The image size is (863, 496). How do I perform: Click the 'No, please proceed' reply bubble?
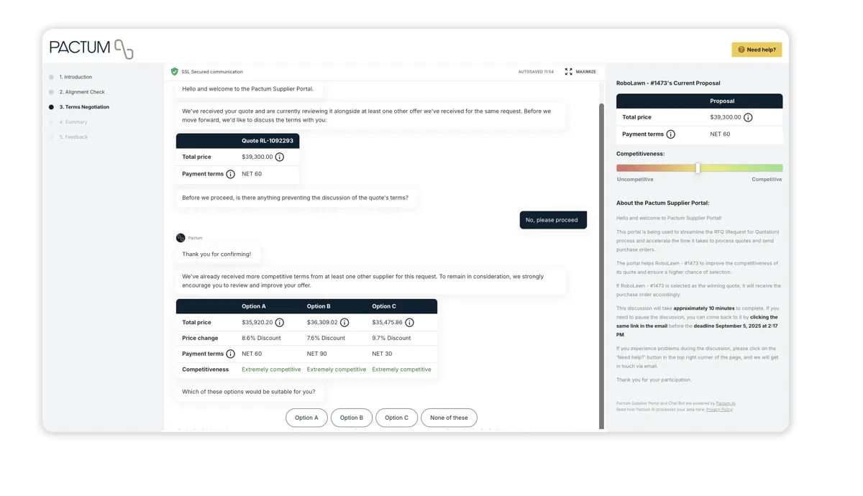553,220
